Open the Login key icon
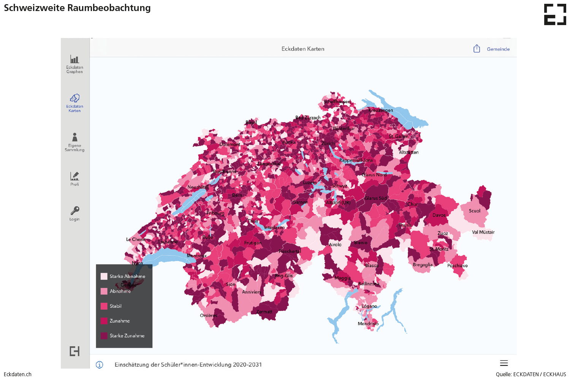570x380 pixels. pyautogui.click(x=74, y=211)
